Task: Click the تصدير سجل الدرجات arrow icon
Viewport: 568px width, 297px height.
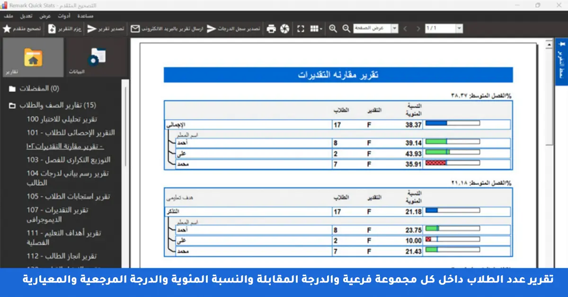Action: [x=211, y=29]
